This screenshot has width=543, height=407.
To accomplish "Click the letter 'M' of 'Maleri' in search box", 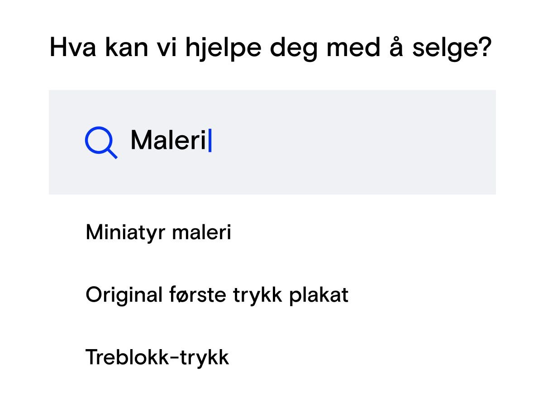I will [x=140, y=141].
